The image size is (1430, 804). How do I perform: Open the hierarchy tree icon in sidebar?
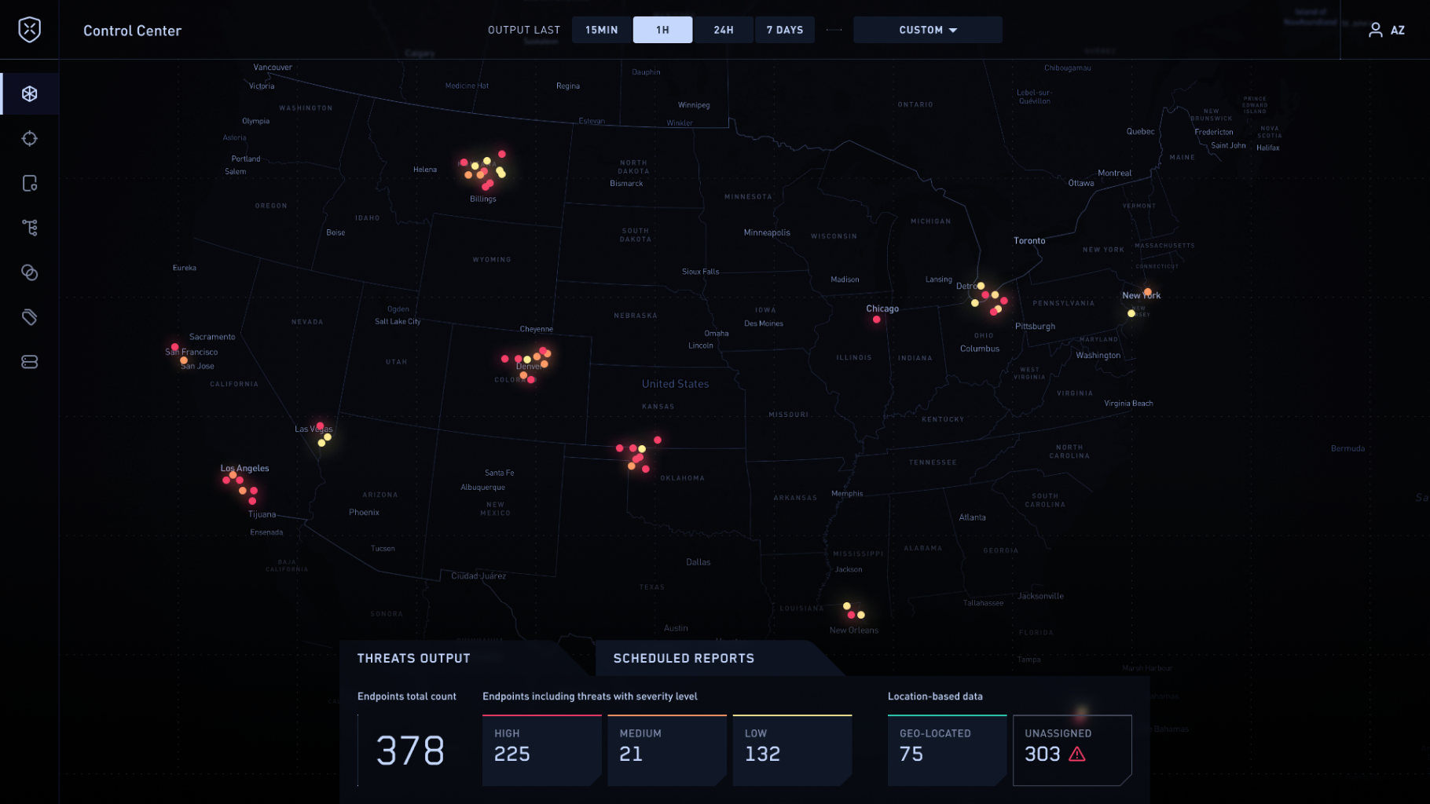[30, 228]
